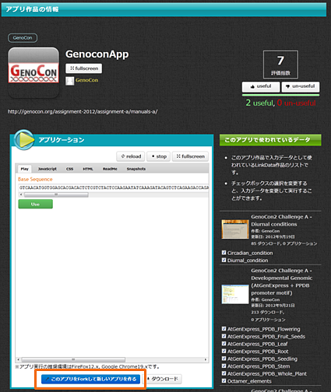This screenshot has height=392, width=331.
Task: Click the green play application icon
Action: (24, 140)
